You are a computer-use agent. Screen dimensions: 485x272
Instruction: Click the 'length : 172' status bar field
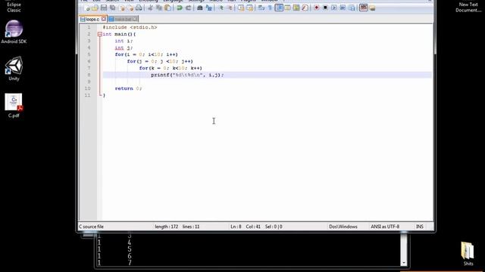[x=167, y=227]
